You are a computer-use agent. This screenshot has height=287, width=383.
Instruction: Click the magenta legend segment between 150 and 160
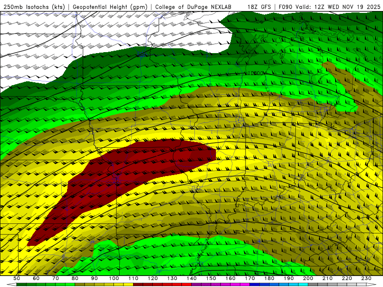(221, 285)
